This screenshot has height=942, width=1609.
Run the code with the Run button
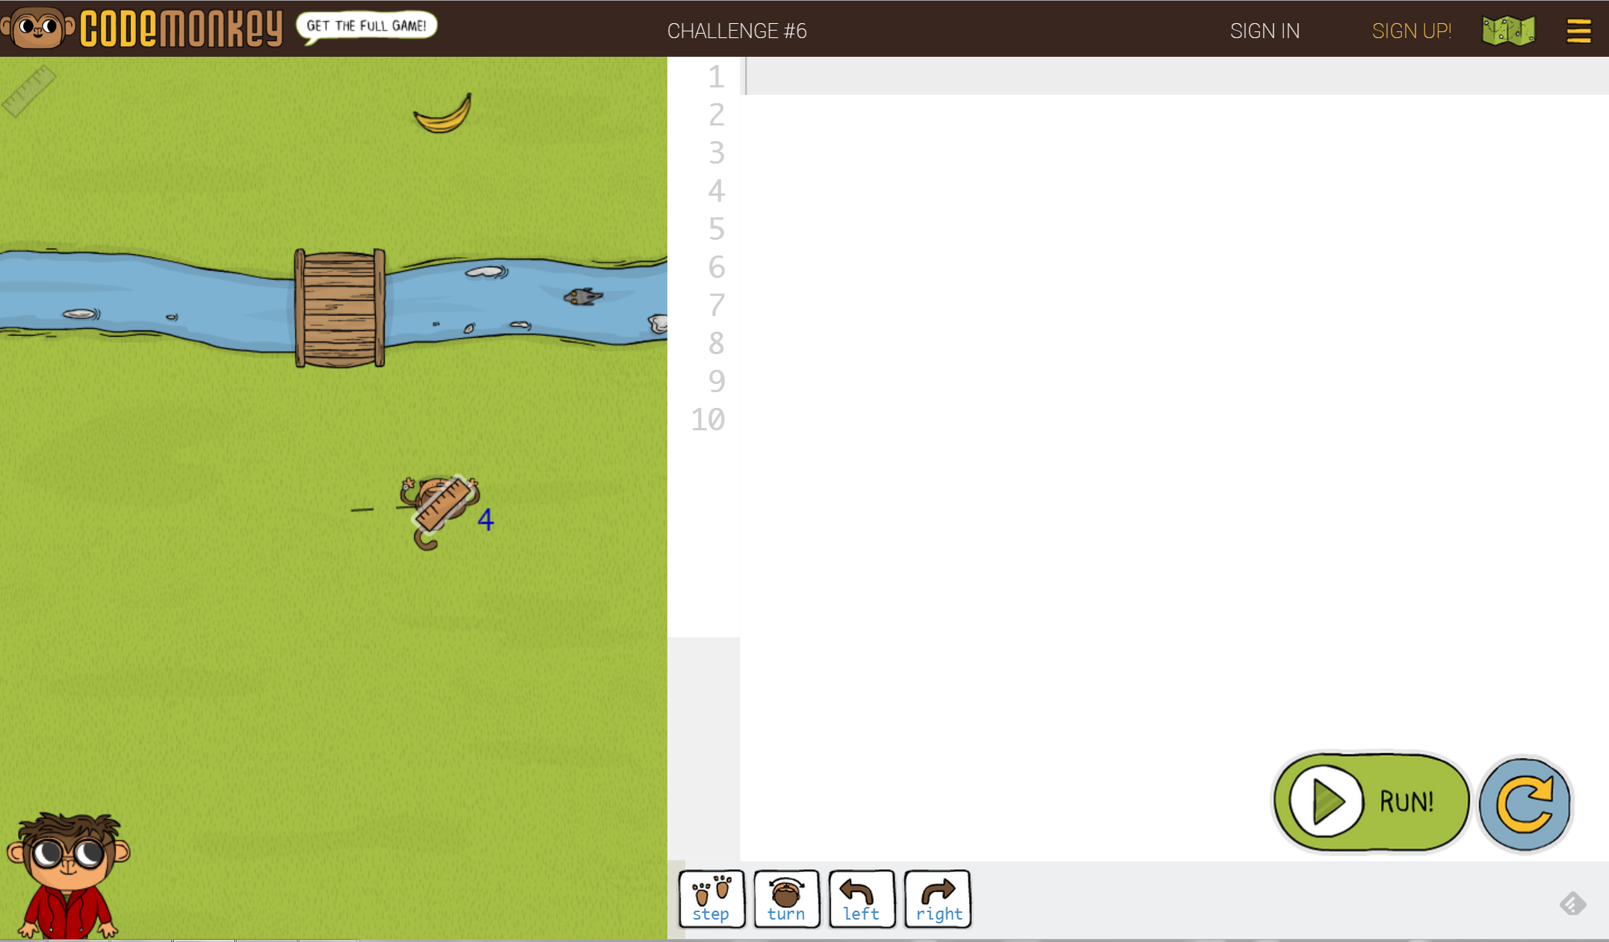pos(1371,802)
